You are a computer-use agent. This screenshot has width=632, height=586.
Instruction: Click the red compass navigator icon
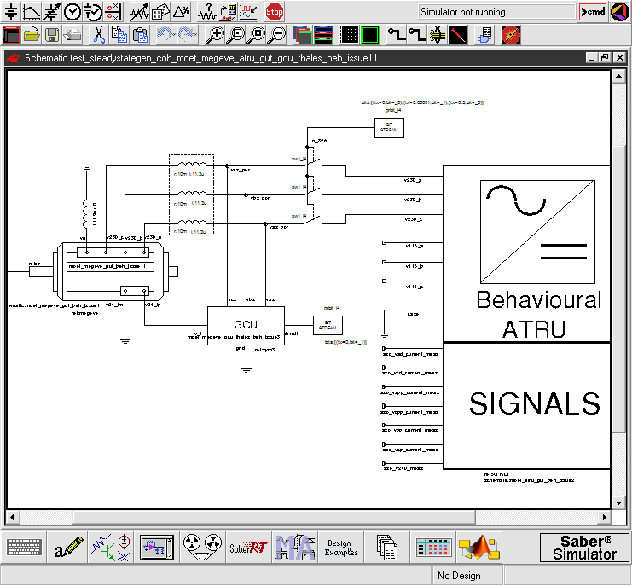click(511, 35)
